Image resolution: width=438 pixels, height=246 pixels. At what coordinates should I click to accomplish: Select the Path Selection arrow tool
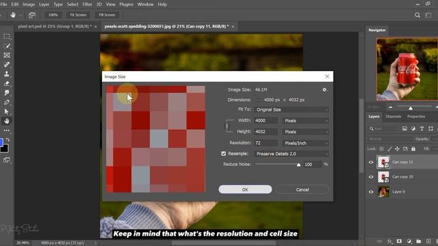coord(7,111)
